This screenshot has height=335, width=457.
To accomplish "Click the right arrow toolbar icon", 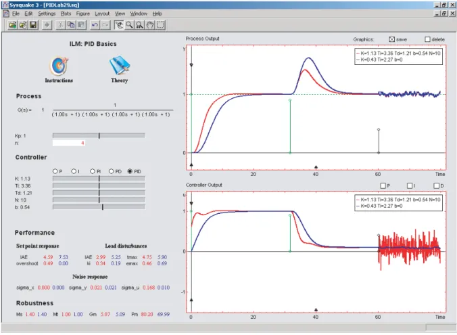I will (47, 25).
